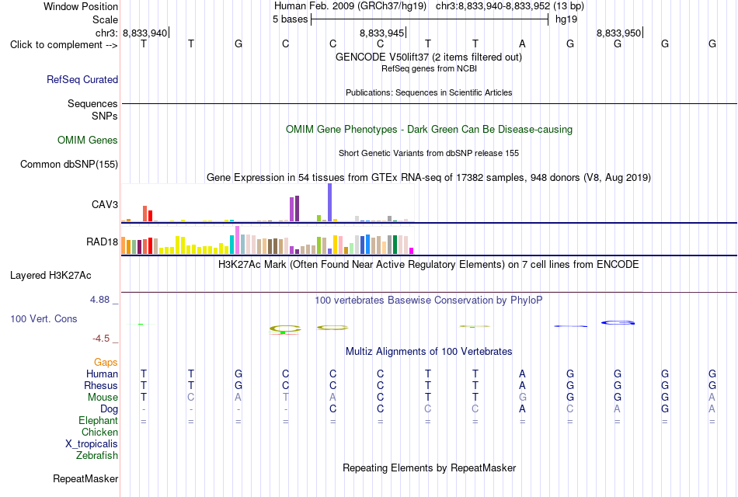Screen dimensions: 738x497
Task: Select the Zebrafish species row label
Action: point(97,456)
